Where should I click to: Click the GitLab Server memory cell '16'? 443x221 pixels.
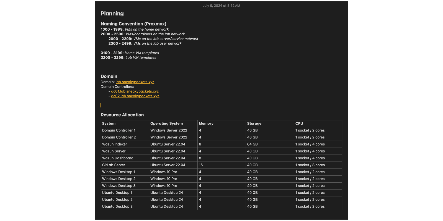coord(222,165)
